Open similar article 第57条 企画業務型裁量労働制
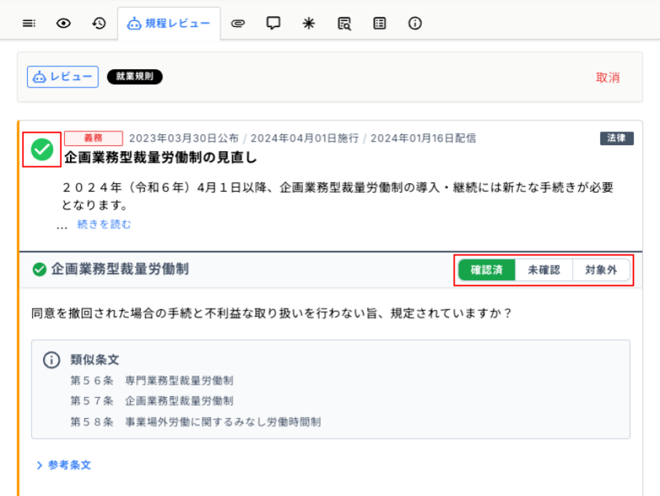This screenshot has width=660, height=496. coord(152,401)
